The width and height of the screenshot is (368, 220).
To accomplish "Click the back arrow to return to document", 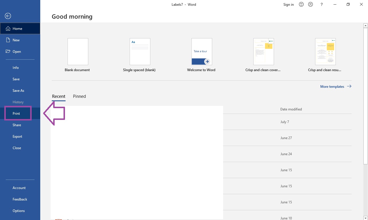I will [x=8, y=16].
